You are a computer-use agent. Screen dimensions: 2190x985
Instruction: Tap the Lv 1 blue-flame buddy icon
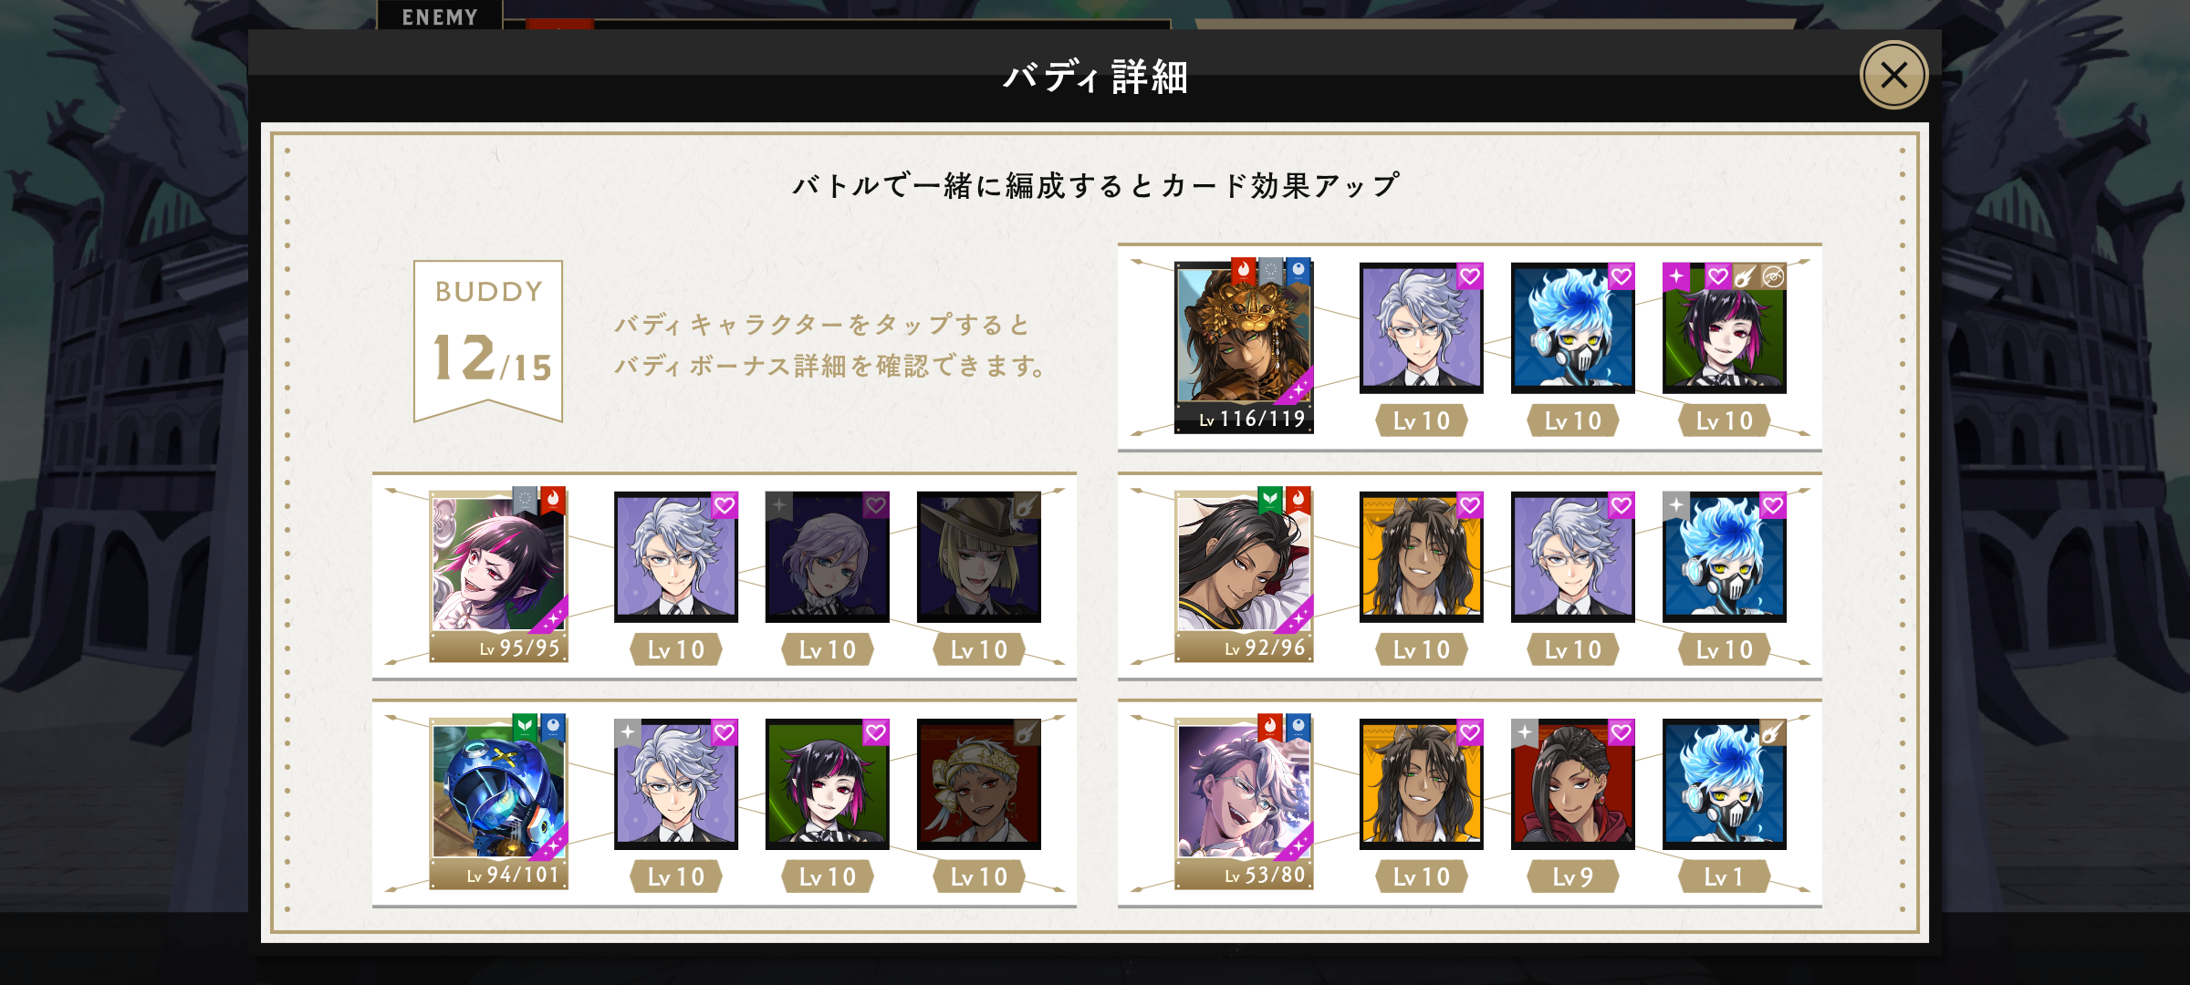coord(1725,784)
